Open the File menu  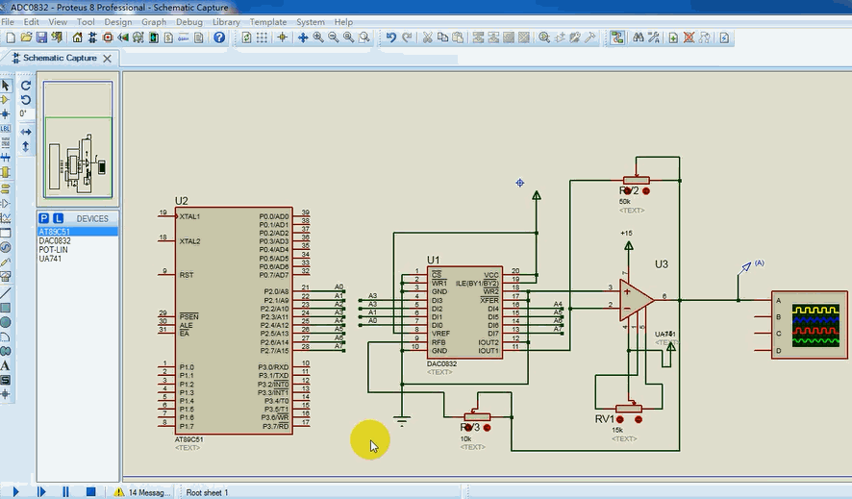pos(8,22)
